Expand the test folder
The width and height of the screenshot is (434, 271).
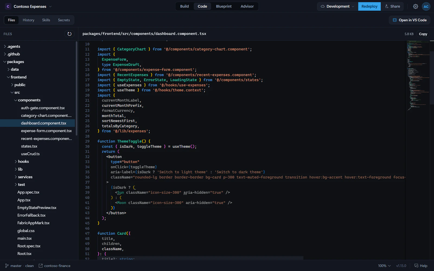point(16,185)
